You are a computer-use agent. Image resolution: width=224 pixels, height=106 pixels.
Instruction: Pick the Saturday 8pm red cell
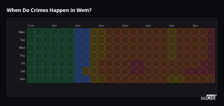click(188, 71)
